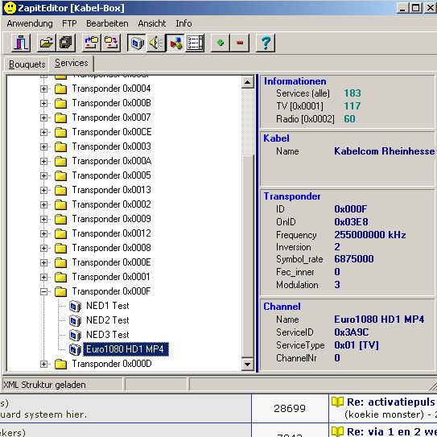Image resolution: width=437 pixels, height=437 pixels.
Task: Click the tree vertical scrollbar thumb
Action: [x=248, y=256]
